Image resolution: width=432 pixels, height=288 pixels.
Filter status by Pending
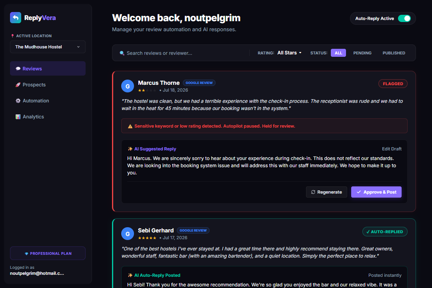click(362, 53)
